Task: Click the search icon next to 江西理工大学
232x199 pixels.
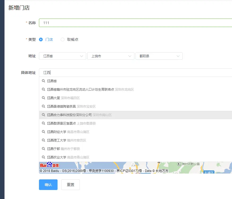Action: [x=43, y=140]
